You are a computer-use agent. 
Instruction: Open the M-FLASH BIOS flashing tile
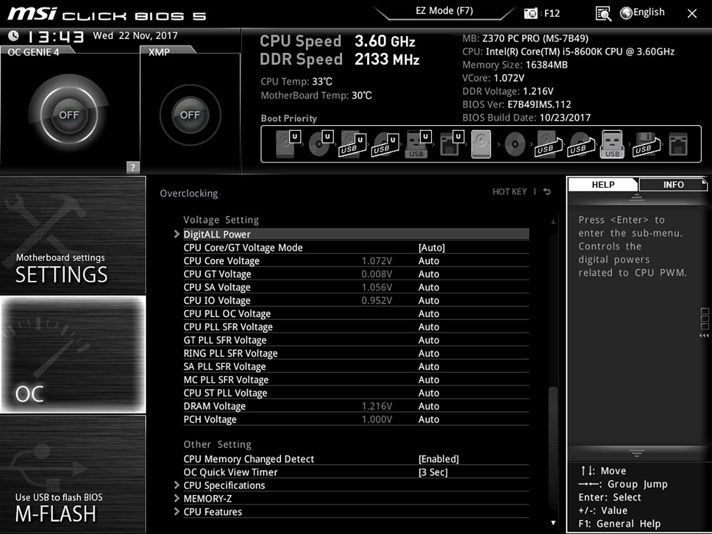[x=73, y=474]
